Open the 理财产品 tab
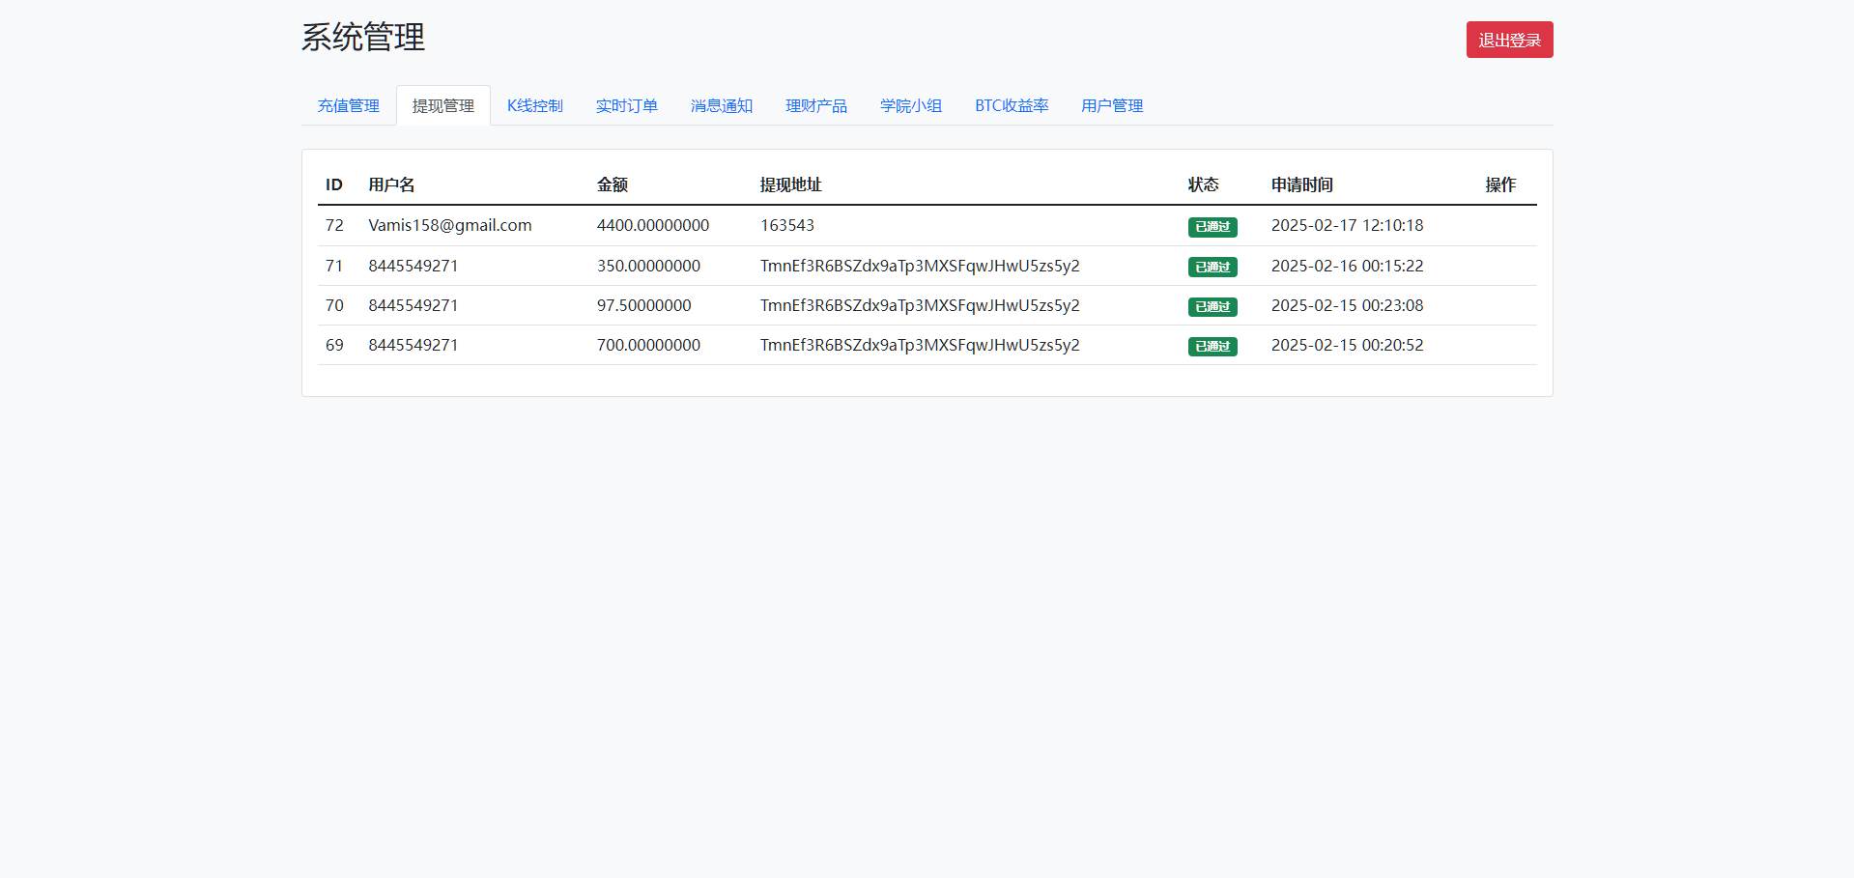1854x878 pixels. pyautogui.click(x=815, y=105)
